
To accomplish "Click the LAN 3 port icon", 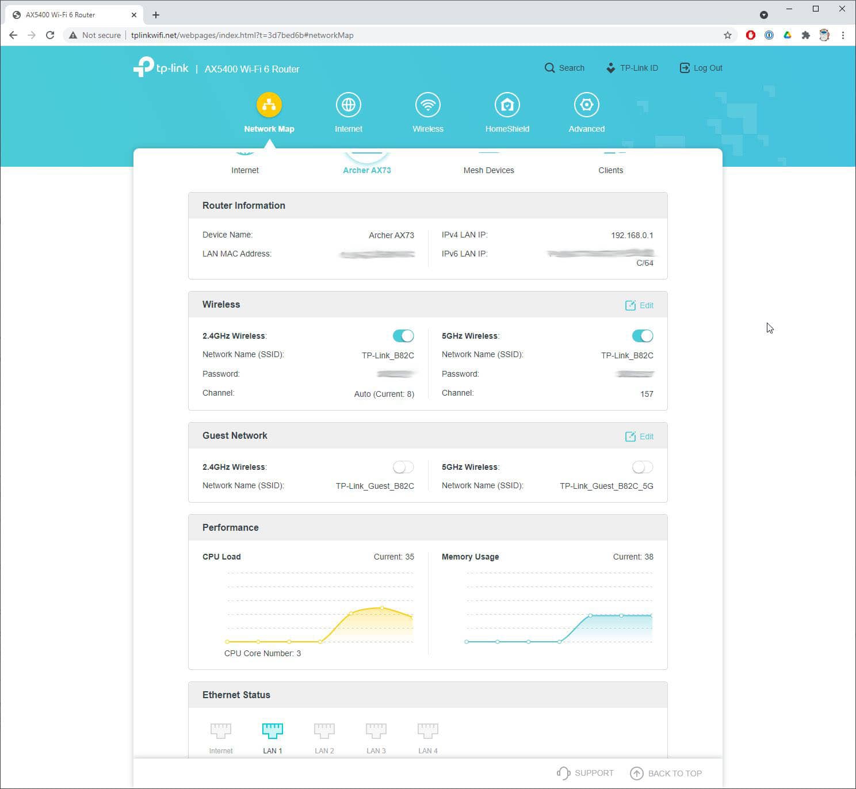I will 376,730.
